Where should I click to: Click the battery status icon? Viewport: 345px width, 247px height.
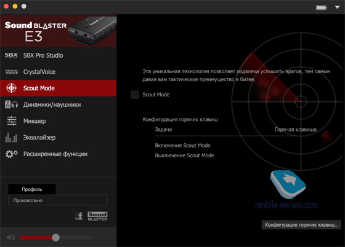click(321, 7)
